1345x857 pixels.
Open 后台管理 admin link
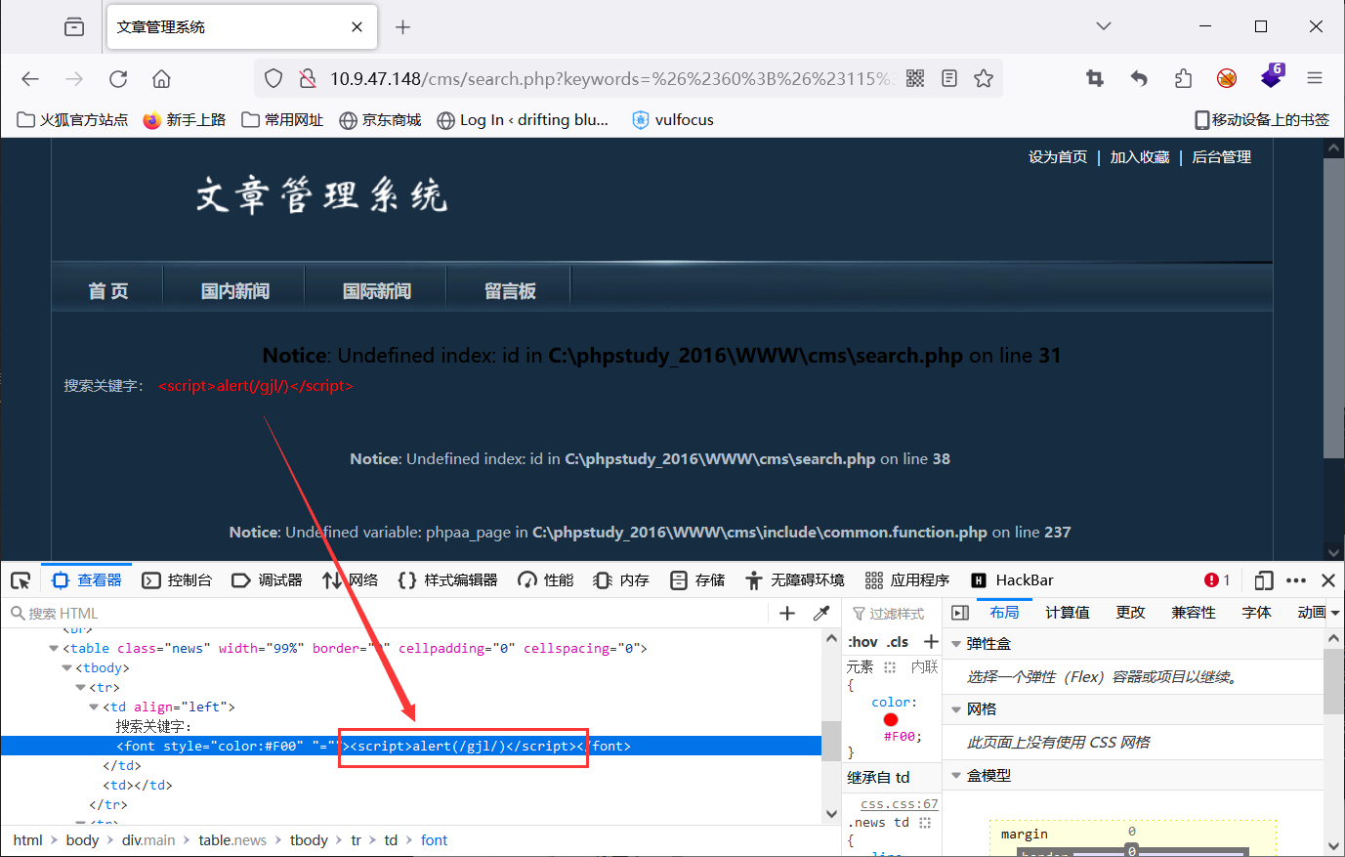point(1222,157)
